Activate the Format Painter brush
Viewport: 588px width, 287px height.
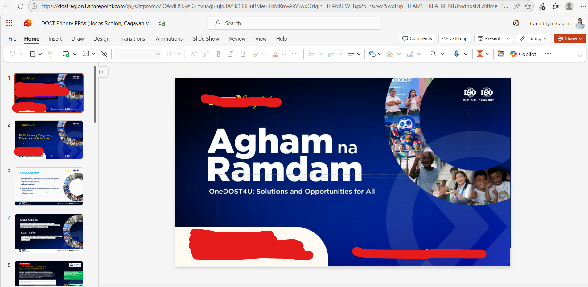(x=51, y=54)
